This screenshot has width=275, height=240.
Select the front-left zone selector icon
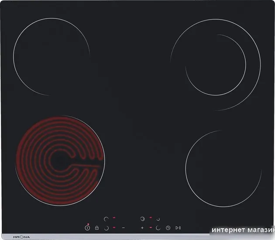[x=106, y=228]
